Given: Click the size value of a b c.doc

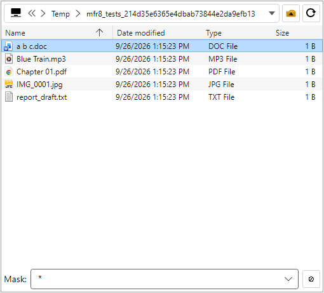Looking at the screenshot, I should click(x=310, y=46).
